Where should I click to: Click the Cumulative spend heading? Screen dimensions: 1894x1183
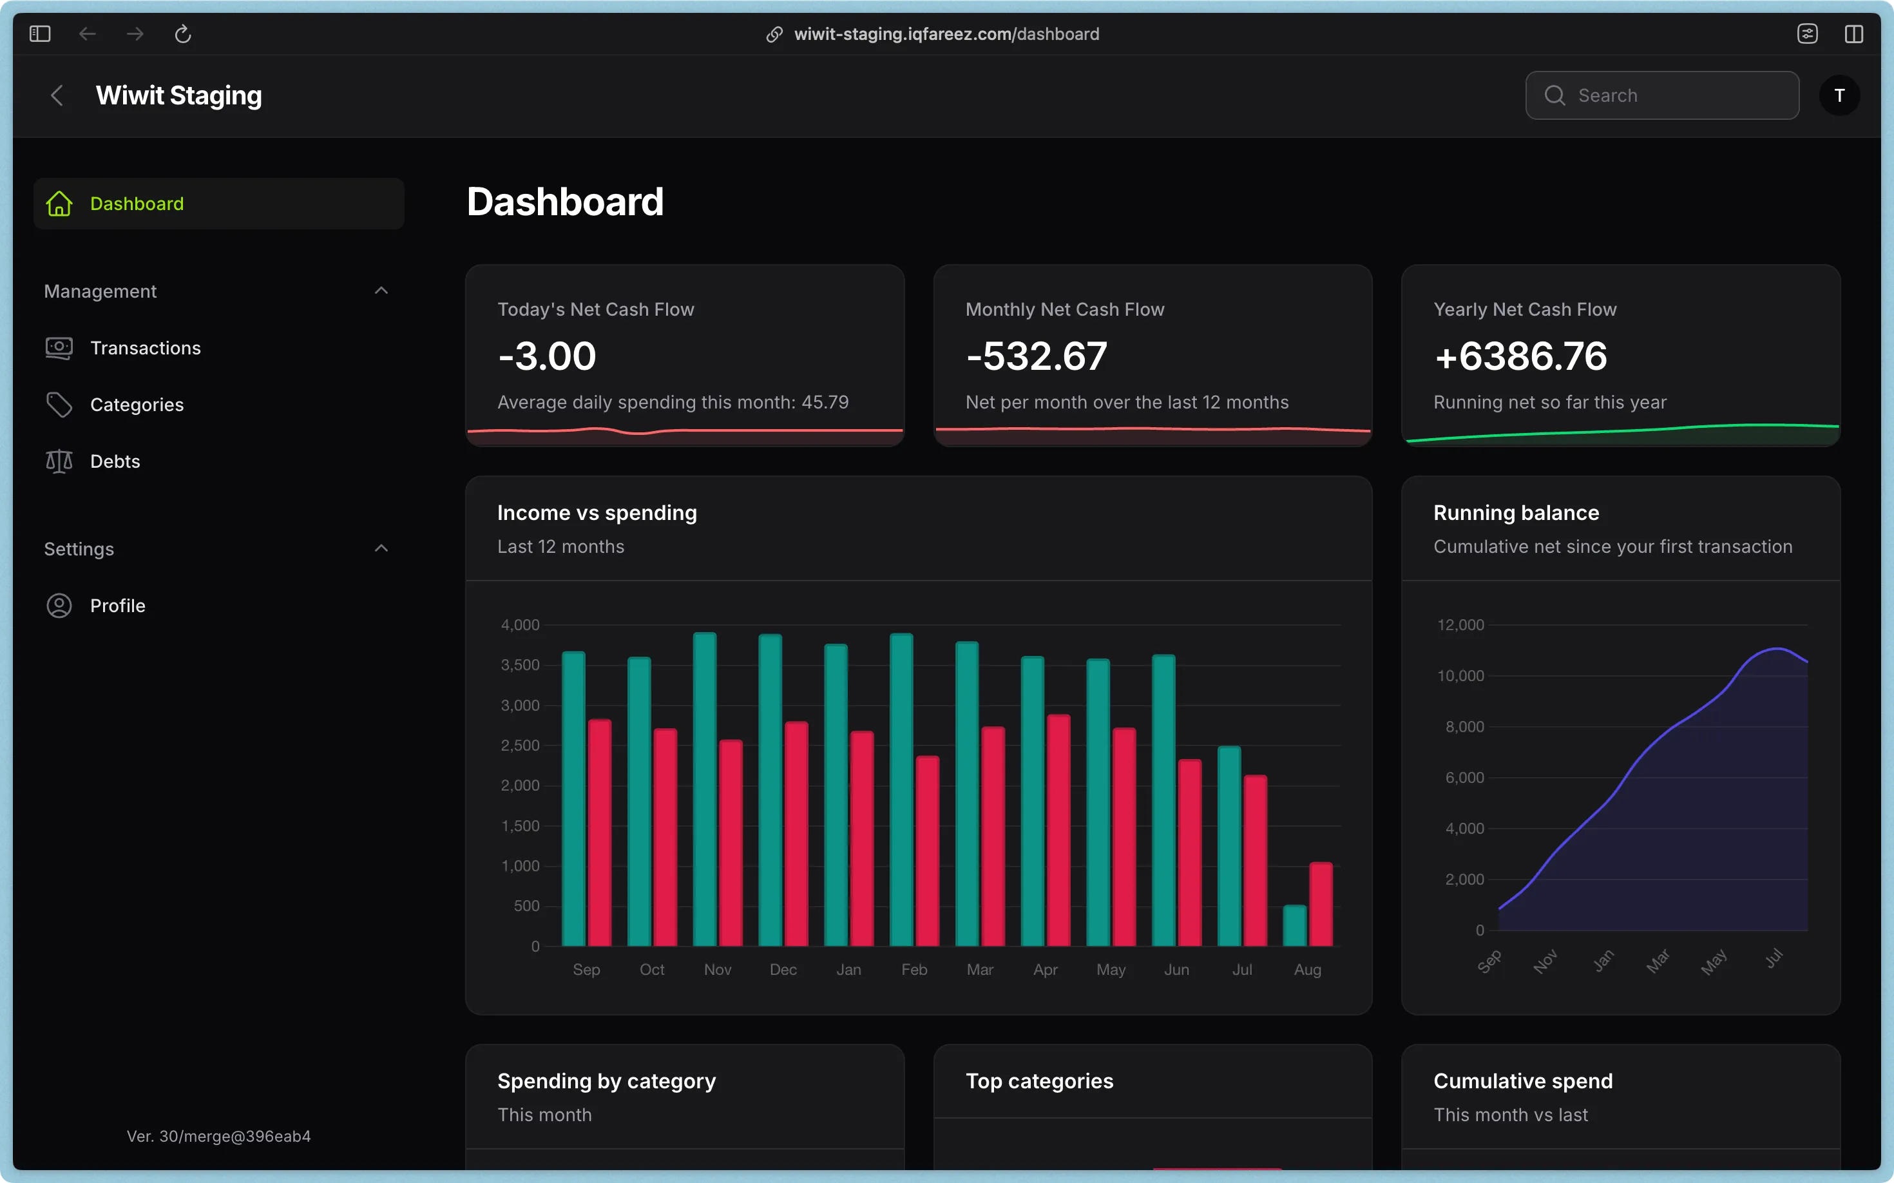1523,1081
